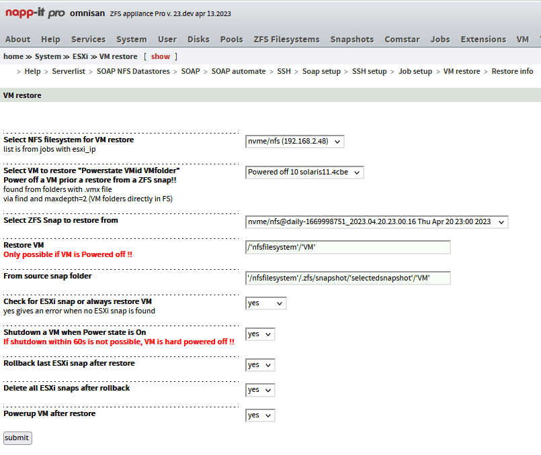Expand NFS filesystem dropdown nvme/nfs

pos(295,142)
